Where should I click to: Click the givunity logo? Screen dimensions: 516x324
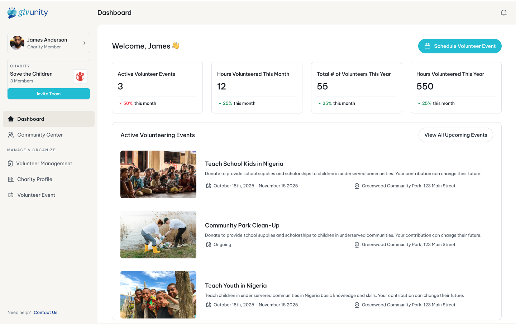tap(28, 13)
